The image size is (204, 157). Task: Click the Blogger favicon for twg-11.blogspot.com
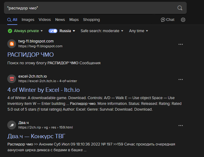12,44
